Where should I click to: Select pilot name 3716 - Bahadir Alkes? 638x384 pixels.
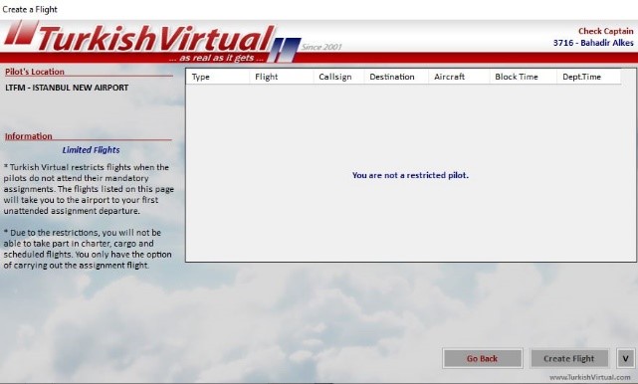coord(593,43)
